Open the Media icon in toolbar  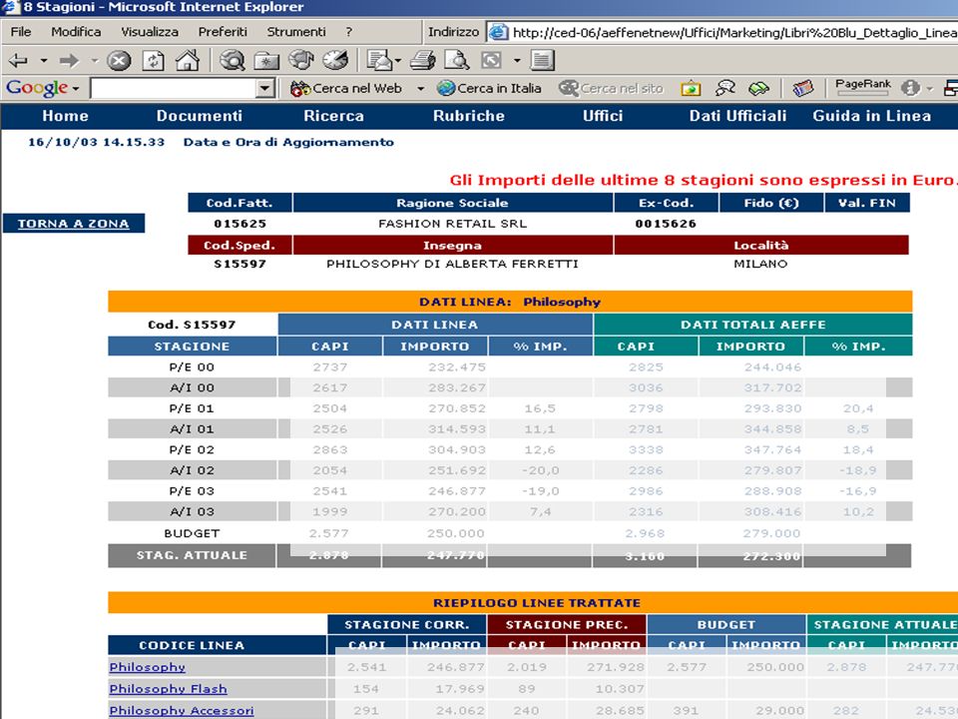coord(300,60)
